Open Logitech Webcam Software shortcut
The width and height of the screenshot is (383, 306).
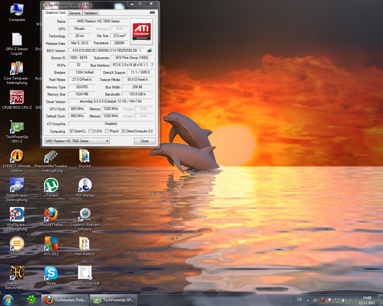[85, 219]
